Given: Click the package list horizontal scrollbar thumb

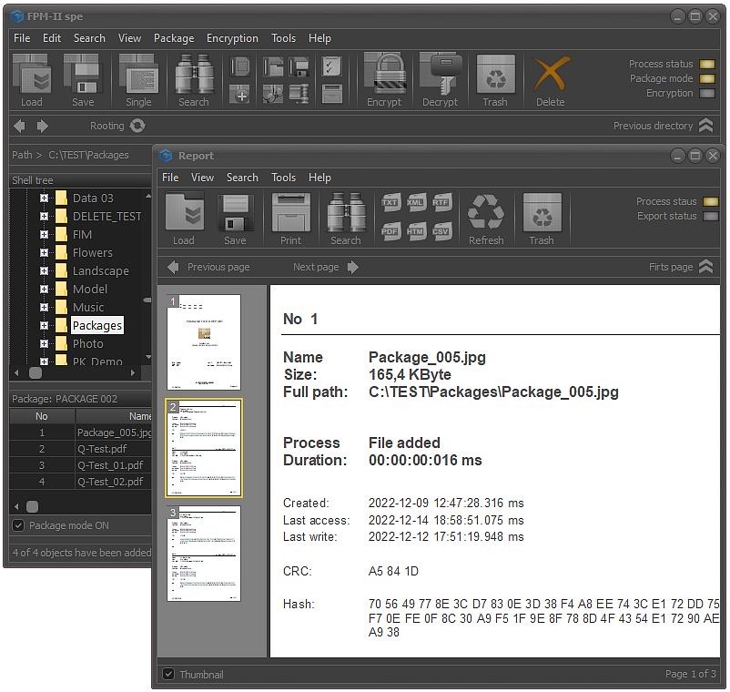Looking at the screenshot, I should [x=32, y=506].
